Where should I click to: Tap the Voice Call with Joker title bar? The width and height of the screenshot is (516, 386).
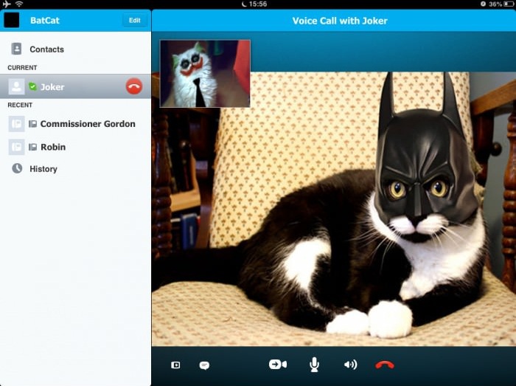[x=340, y=21]
